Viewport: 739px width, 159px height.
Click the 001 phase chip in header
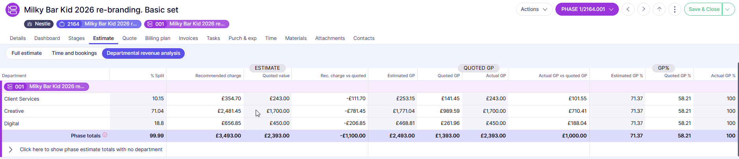[x=186, y=24]
